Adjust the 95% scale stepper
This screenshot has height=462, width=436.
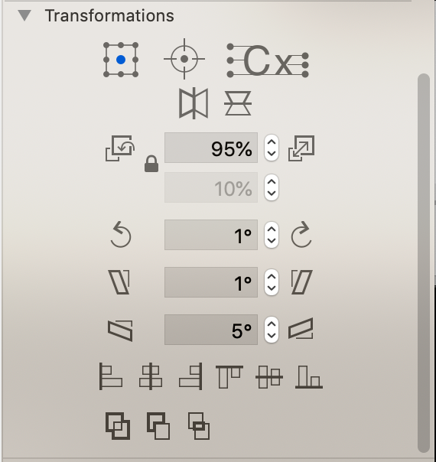272,148
